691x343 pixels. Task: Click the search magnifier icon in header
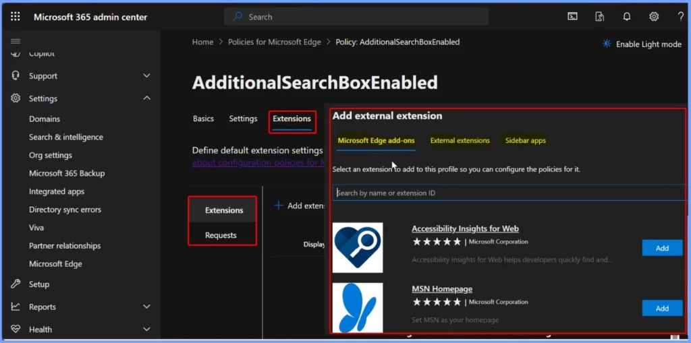[238, 17]
